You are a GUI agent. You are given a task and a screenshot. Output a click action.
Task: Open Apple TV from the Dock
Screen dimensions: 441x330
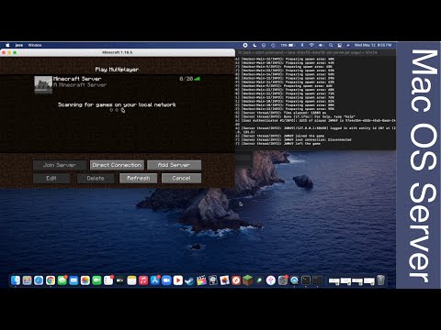120,280
